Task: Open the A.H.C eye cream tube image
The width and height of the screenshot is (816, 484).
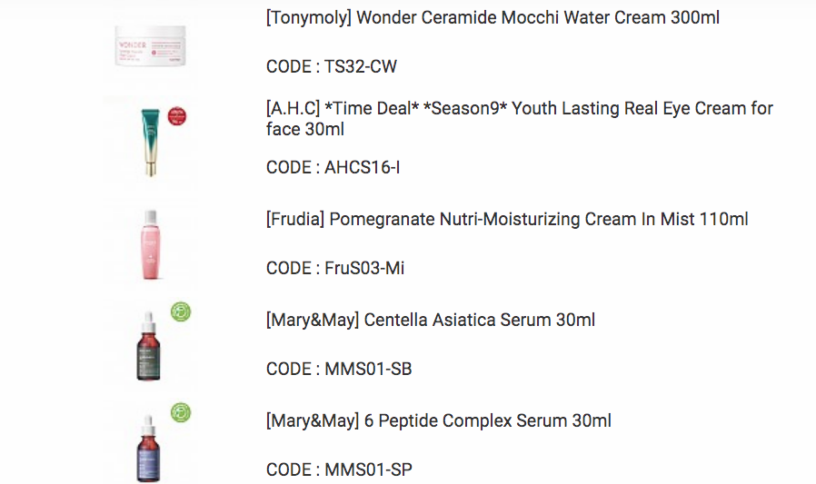Action: pyautogui.click(x=147, y=141)
